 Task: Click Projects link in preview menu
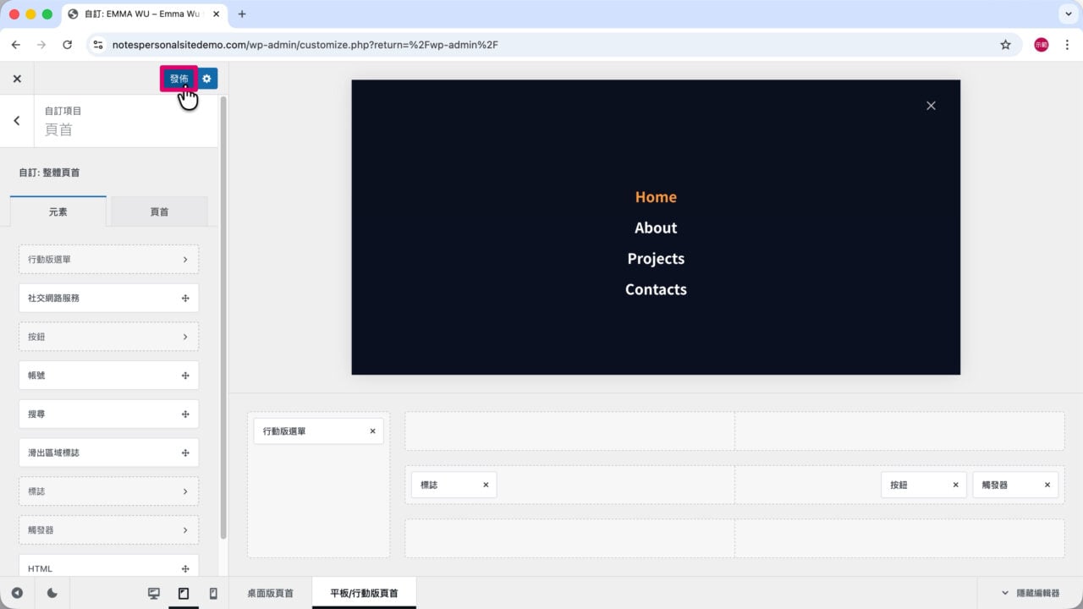[x=656, y=259]
